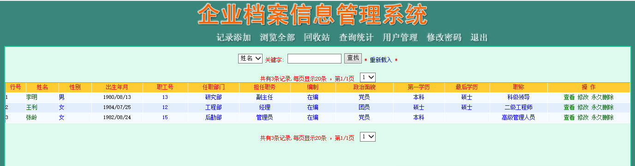Click the 查找 search button
The image size is (635, 166).
[353, 58]
